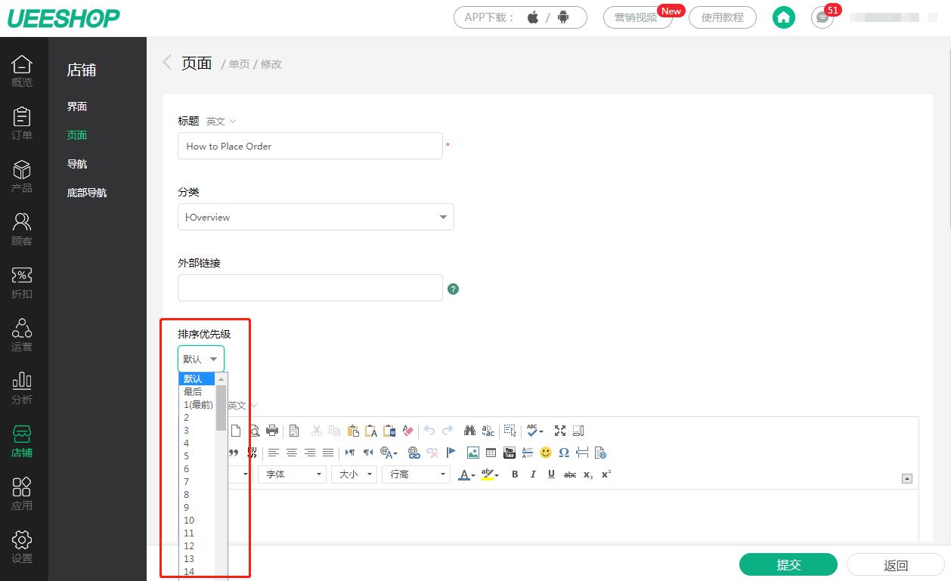The image size is (951, 581).
Task: Open messages icon with 51 badge
Action: coord(822,17)
